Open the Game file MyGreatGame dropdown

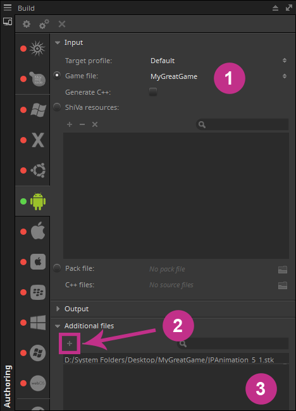tap(219, 76)
